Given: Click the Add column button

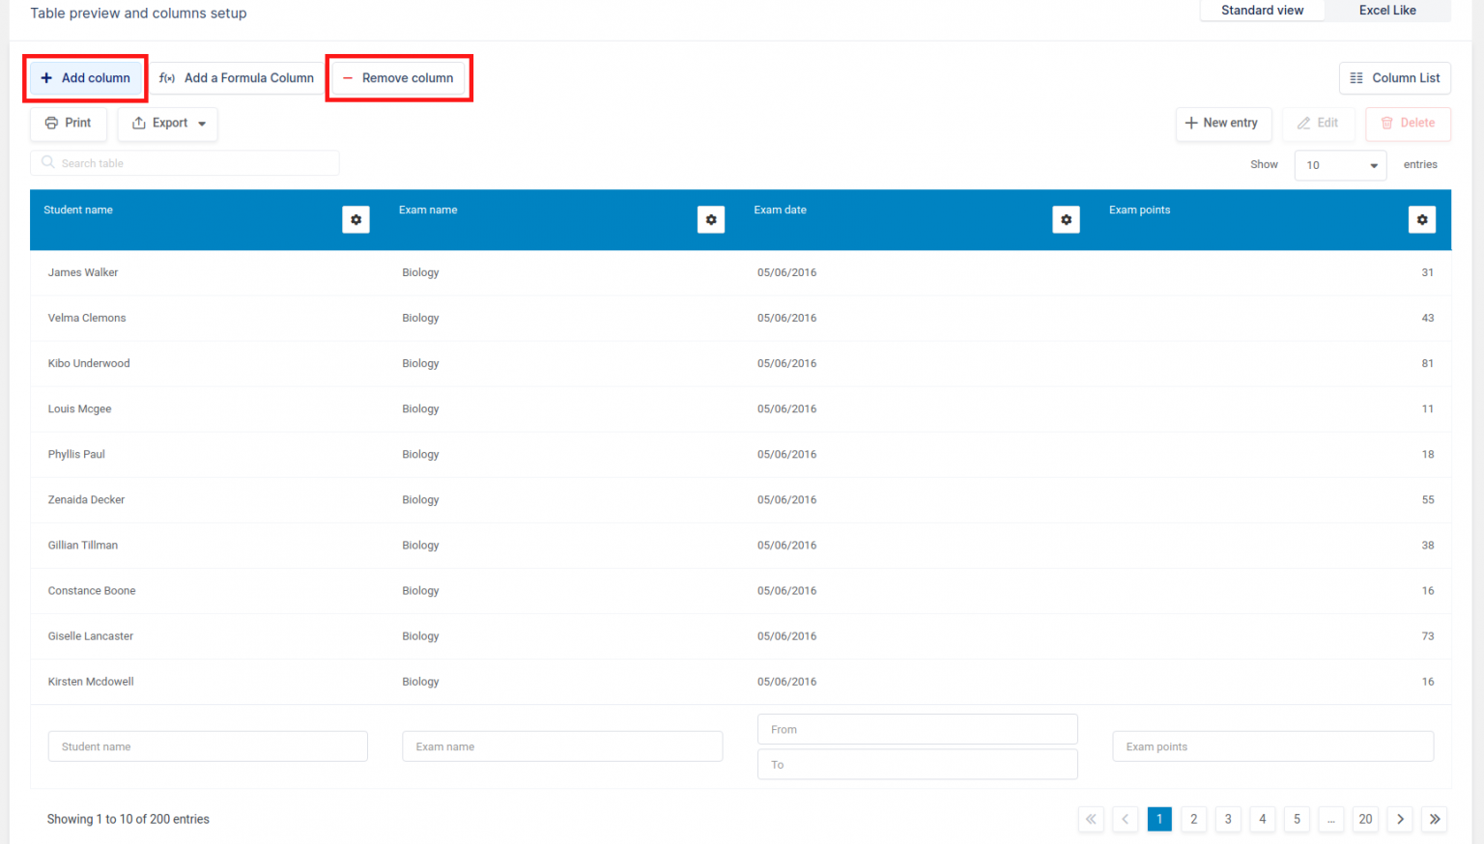Looking at the screenshot, I should 85,78.
